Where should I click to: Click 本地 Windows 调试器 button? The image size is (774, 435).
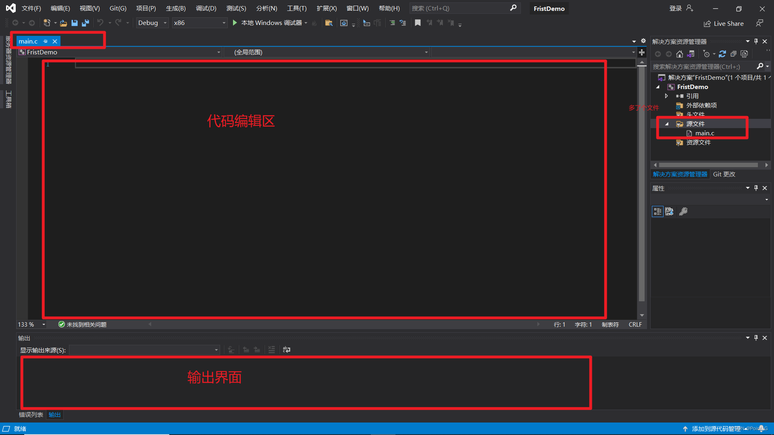[x=268, y=22]
